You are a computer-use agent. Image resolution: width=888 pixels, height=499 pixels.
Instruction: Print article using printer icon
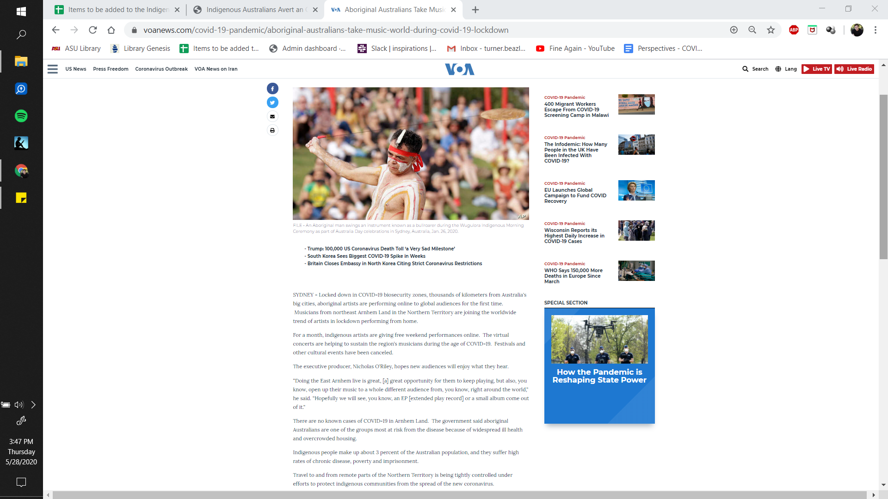click(272, 130)
